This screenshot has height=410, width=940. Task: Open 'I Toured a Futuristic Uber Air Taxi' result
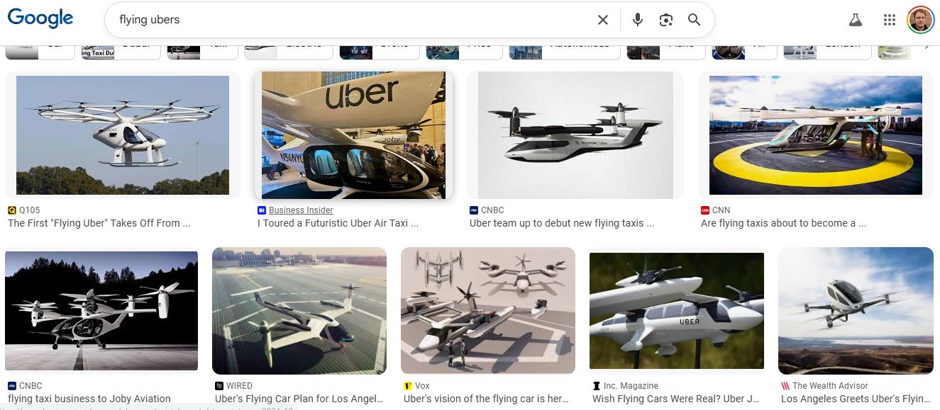coord(338,223)
